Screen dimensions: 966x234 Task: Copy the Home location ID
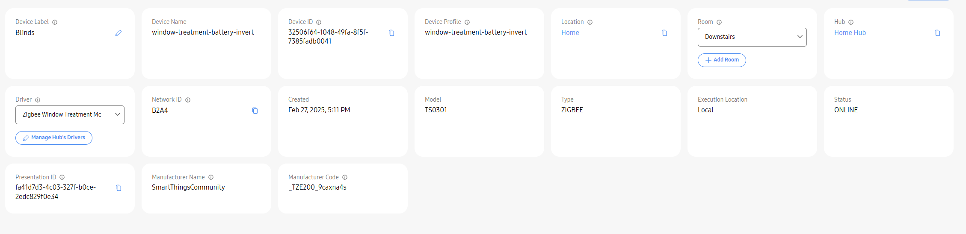tap(664, 33)
